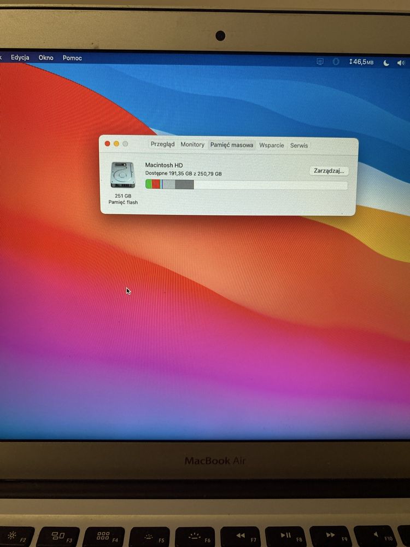Toggle the Do Not Disturb moon icon

pyautogui.click(x=386, y=63)
